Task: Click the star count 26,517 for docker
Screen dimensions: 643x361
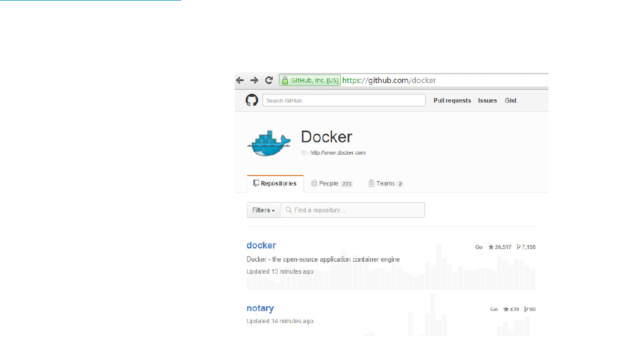Action: (x=500, y=247)
